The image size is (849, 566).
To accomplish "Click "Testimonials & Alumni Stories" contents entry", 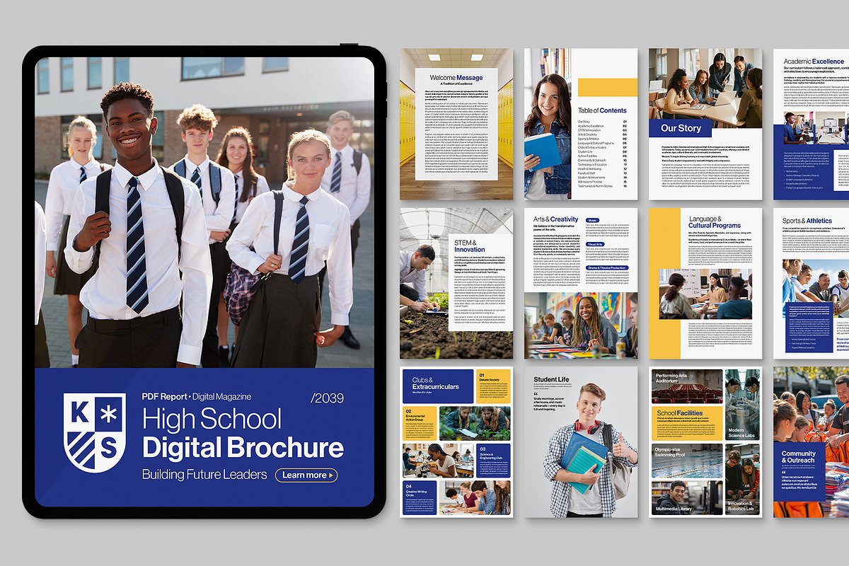I will coord(595,186).
